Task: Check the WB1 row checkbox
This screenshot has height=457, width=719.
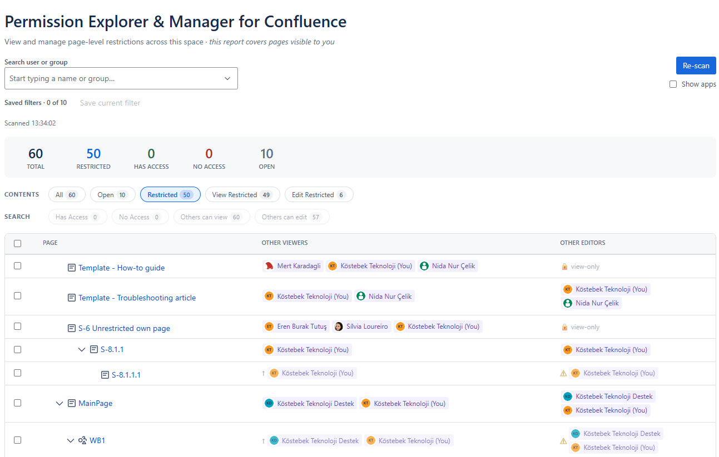Action: point(17,440)
